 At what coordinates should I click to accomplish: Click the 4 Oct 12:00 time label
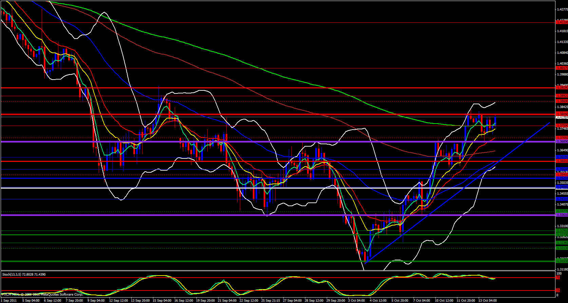(378, 300)
